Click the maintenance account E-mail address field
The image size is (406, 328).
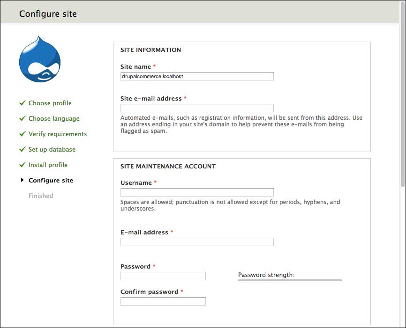(197, 242)
